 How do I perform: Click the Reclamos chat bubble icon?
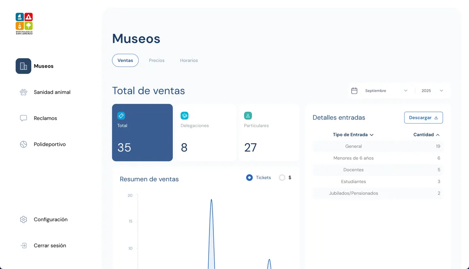(23, 118)
